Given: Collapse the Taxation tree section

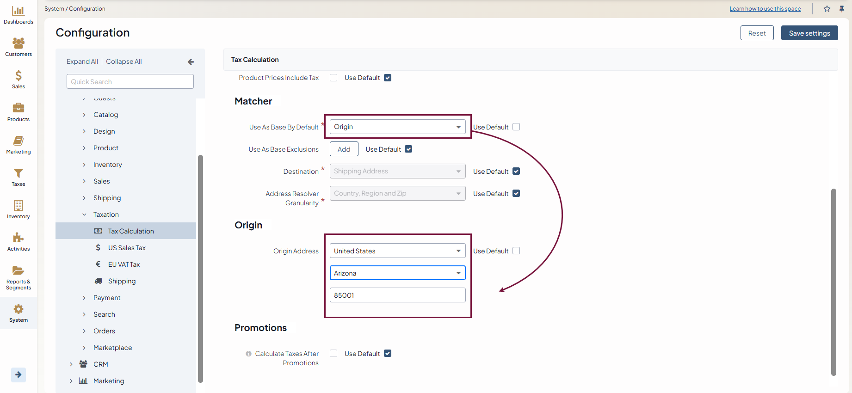Looking at the screenshot, I should 84,215.
